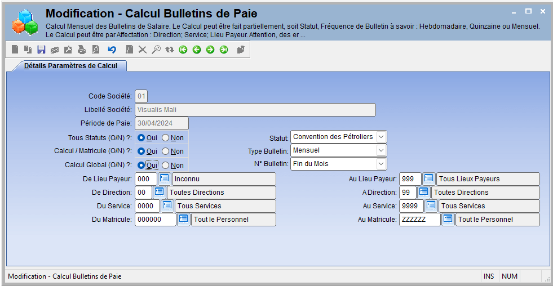
Task: Click the magnifying glass search icon
Action: [x=156, y=50]
